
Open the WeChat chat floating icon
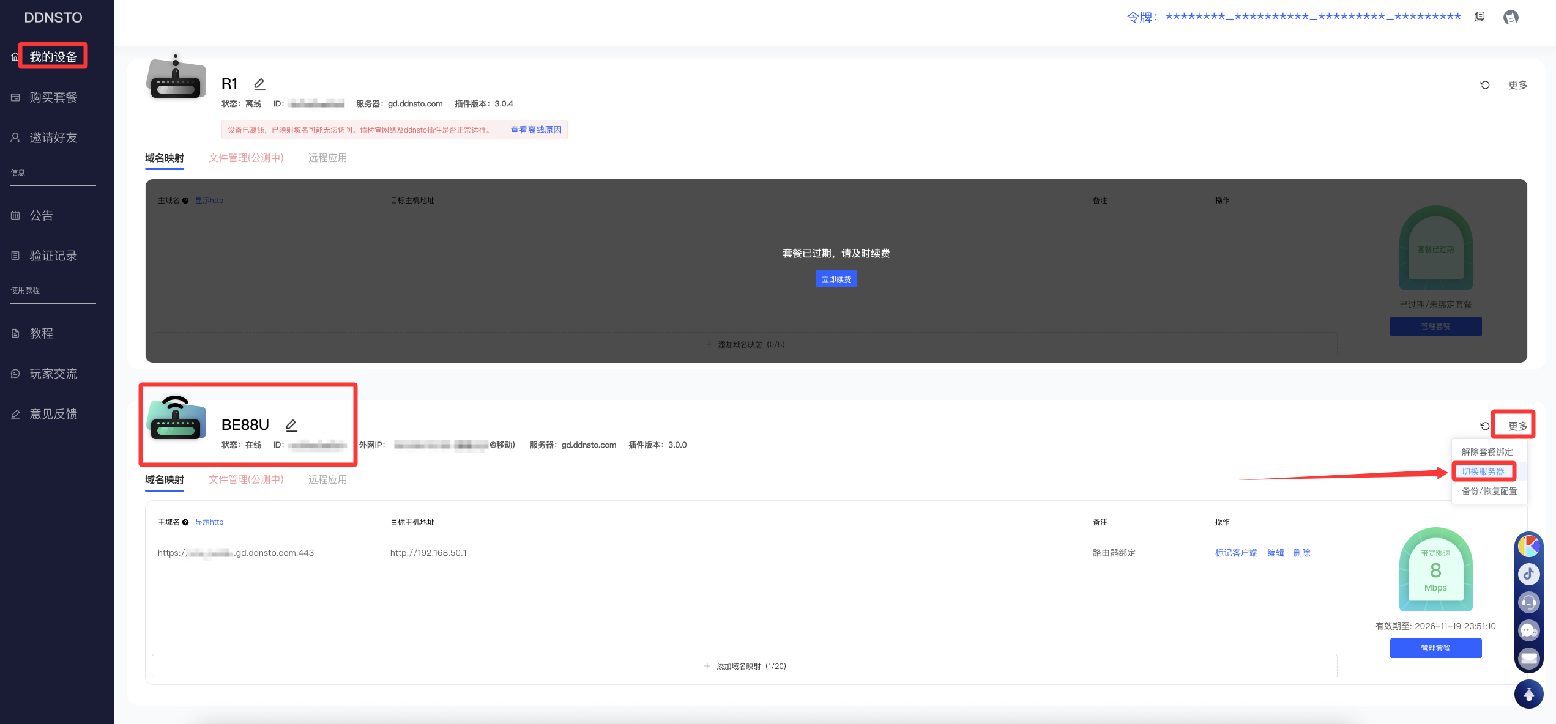coord(1528,630)
